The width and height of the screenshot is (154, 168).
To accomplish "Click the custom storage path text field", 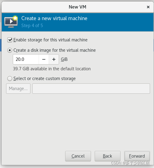I will (x=91, y=89).
